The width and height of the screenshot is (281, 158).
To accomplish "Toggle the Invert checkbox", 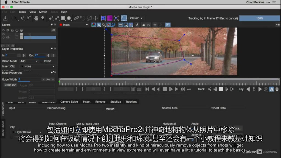I will pyautogui.click(x=42, y=61).
